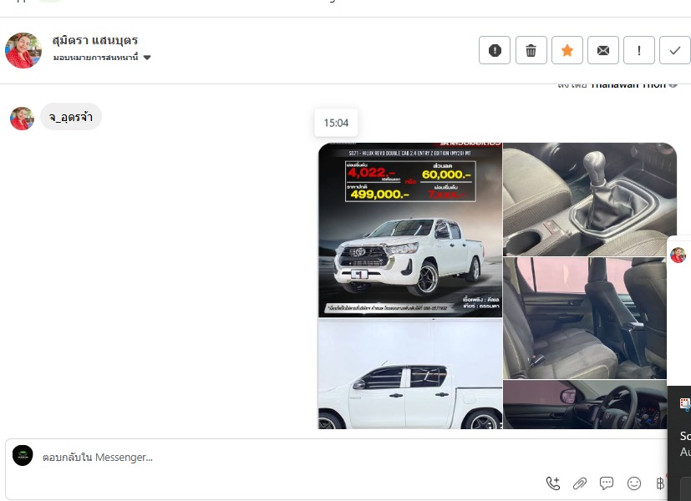This screenshot has width=691, height=501.
Task: Open the steering wheel dashboard photo
Action: pyautogui.click(x=585, y=405)
